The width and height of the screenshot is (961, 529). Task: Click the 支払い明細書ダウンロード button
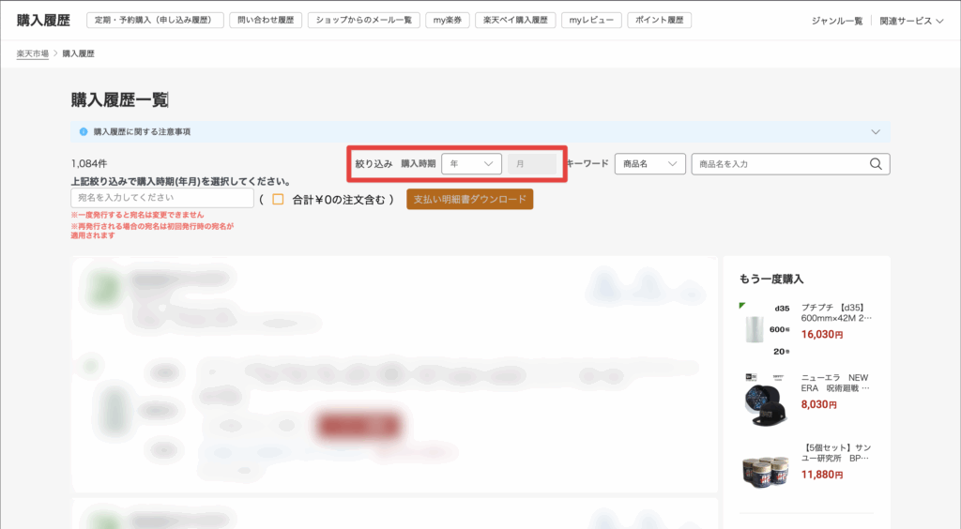coord(469,199)
